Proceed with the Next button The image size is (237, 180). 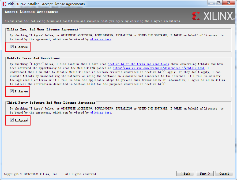[205, 174]
